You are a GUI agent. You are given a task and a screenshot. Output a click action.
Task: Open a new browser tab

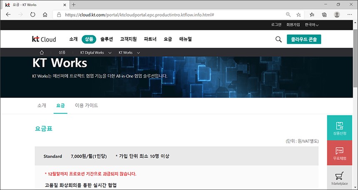pyautogui.click(x=74, y=5)
